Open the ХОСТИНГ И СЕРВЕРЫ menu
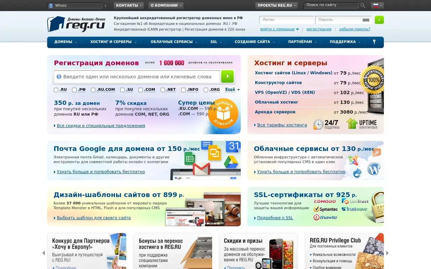The height and width of the screenshot is (269, 431). [113, 42]
